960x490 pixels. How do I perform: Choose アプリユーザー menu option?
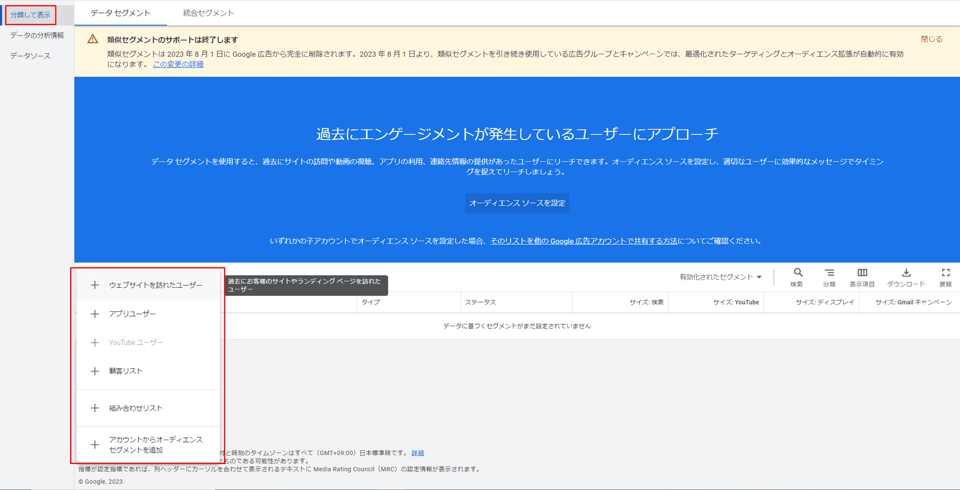click(148, 314)
